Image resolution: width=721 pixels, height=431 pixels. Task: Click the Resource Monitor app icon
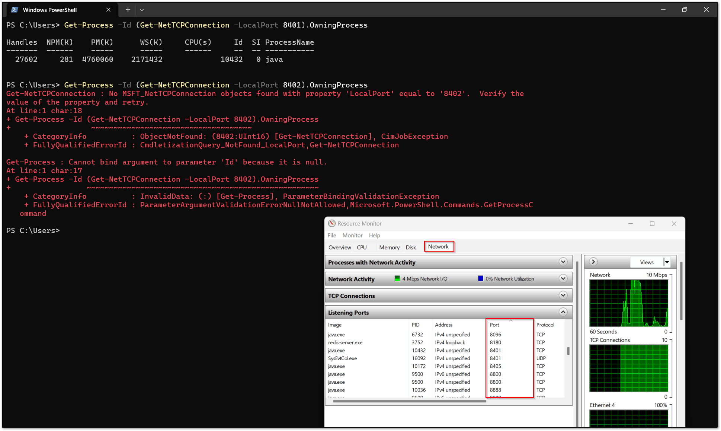click(x=331, y=223)
